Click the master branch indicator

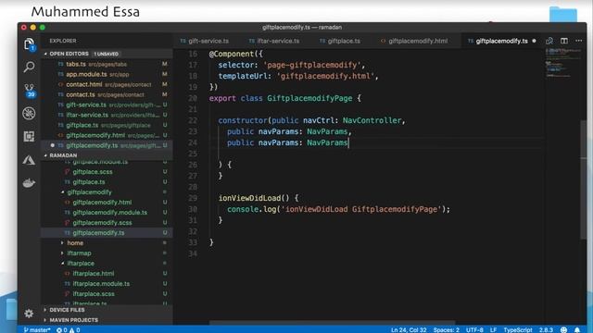[x=37, y=329]
